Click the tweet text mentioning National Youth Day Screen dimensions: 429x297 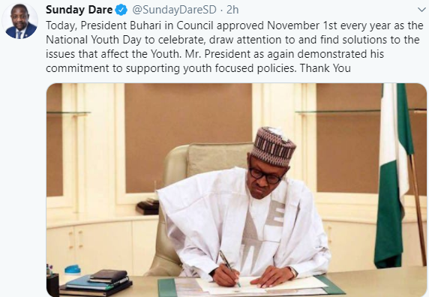[x=235, y=46]
